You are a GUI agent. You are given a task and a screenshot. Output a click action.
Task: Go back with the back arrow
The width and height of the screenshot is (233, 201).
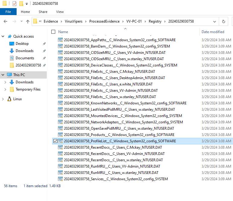5,21
